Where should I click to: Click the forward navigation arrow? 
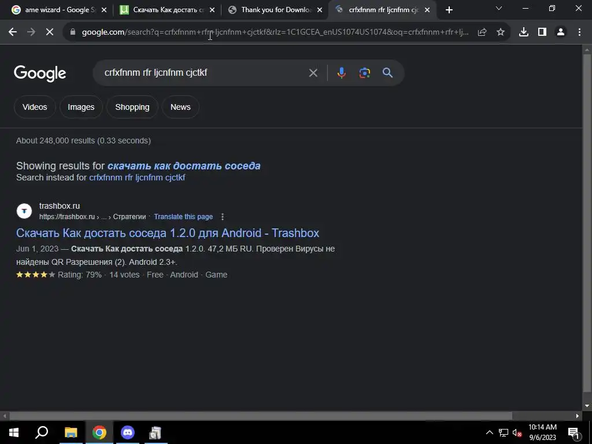[x=31, y=32]
